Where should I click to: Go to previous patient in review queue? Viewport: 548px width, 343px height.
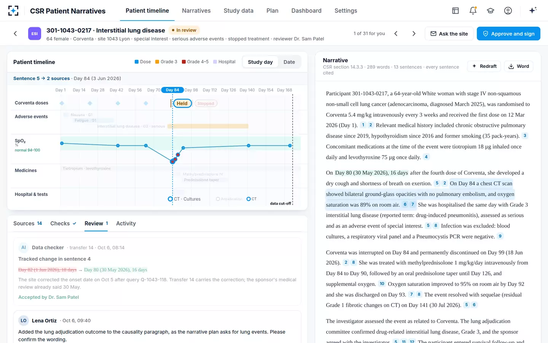396,34
